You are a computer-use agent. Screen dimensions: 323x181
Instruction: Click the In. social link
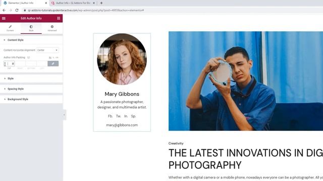point(126,116)
